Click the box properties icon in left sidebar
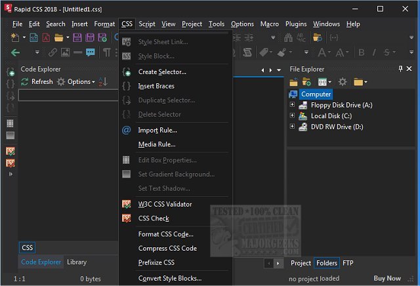Screen dimensions: 420x286 (x=10, y=123)
